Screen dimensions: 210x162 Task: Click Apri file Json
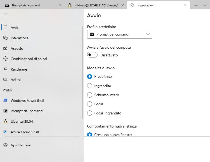pyautogui.click(x=21, y=145)
